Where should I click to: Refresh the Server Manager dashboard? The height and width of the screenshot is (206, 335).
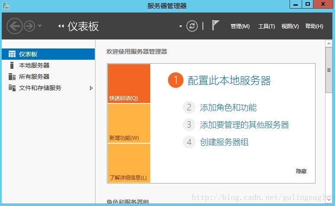(x=192, y=26)
